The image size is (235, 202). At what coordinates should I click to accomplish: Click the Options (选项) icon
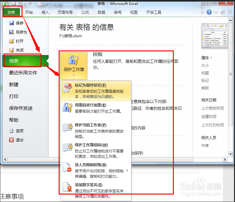pos(11,131)
